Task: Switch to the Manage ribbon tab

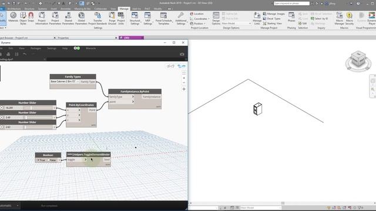Action: point(124,9)
